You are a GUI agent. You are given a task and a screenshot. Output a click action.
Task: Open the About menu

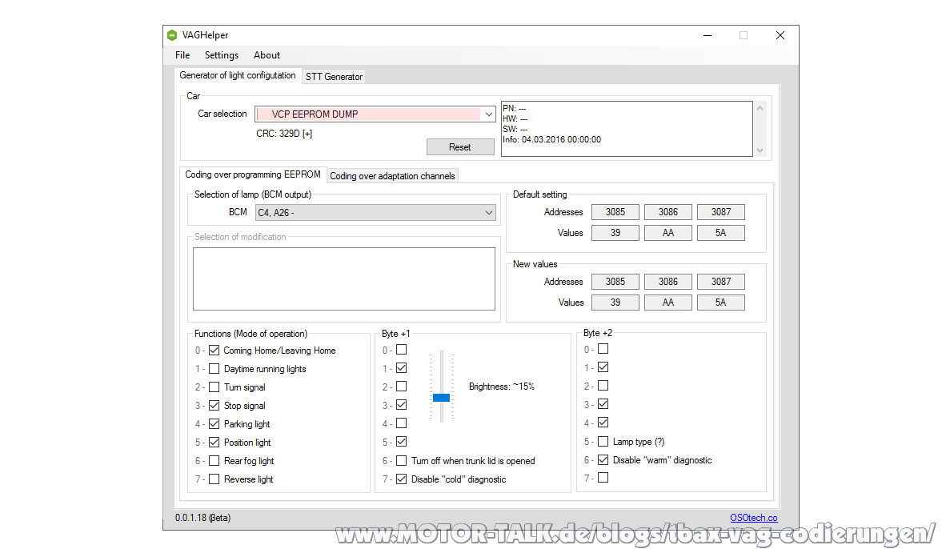point(267,55)
